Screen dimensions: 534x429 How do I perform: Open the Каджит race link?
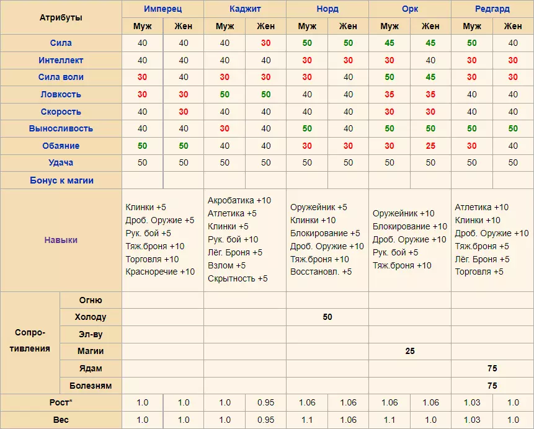point(245,9)
